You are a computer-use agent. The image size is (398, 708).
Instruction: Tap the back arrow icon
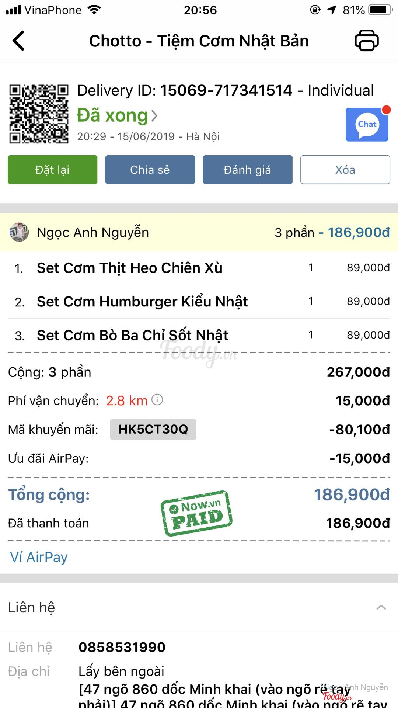tap(18, 41)
